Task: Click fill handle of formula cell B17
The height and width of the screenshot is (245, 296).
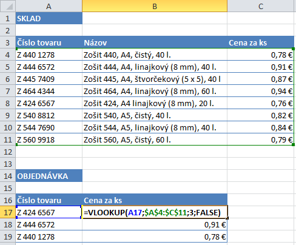Action: pyautogui.click(x=227, y=218)
